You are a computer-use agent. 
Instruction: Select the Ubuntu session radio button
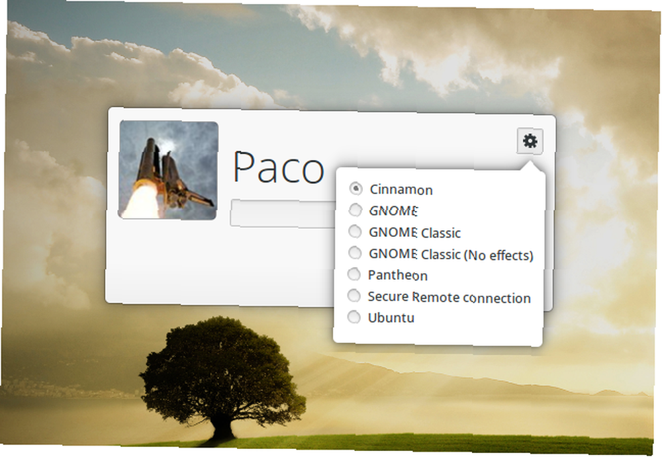pyautogui.click(x=354, y=317)
